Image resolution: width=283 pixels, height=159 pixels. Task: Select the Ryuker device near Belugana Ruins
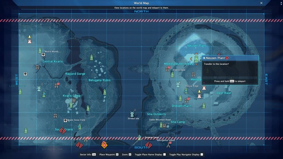click(105, 92)
